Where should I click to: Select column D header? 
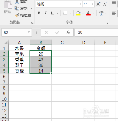(x=84, y=43)
